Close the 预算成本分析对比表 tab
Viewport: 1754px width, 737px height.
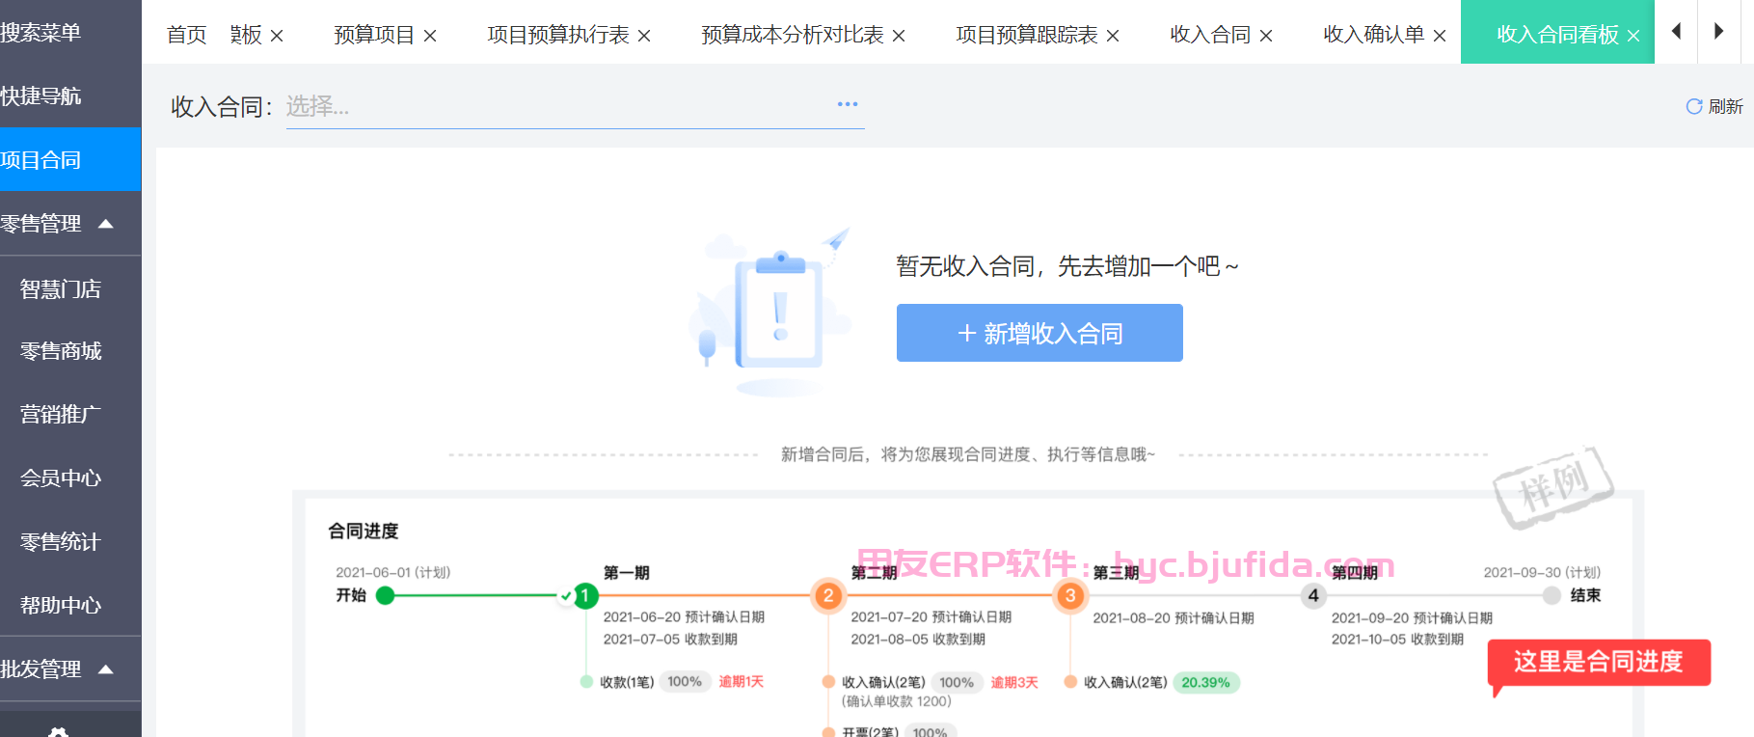[x=899, y=36]
